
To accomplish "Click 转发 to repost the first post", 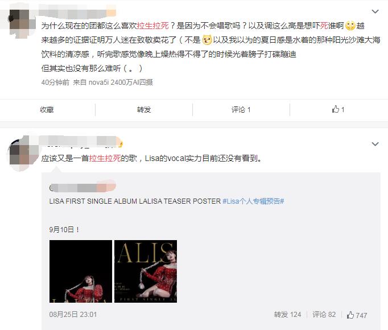I will coord(144,109).
